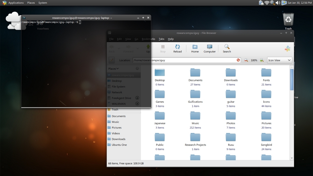Open the System menu in top panel
The width and height of the screenshot is (313, 176).
click(x=43, y=3)
